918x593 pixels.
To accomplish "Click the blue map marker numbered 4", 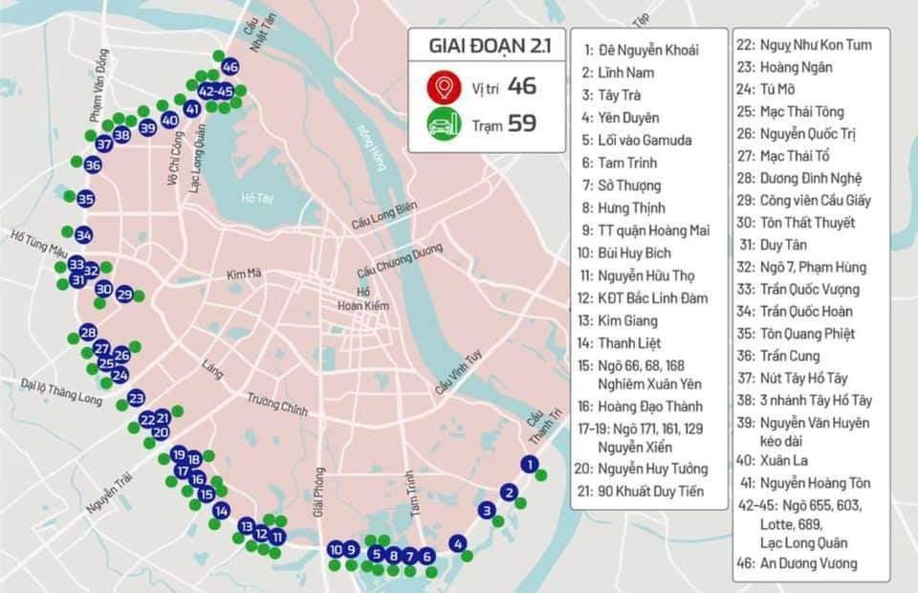I will point(459,545).
